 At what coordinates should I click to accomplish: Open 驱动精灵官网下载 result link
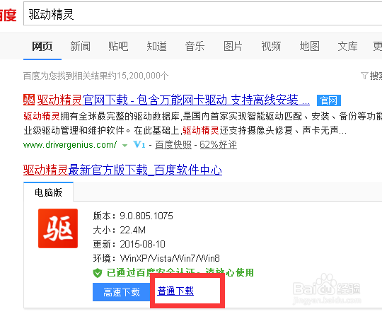(173, 100)
